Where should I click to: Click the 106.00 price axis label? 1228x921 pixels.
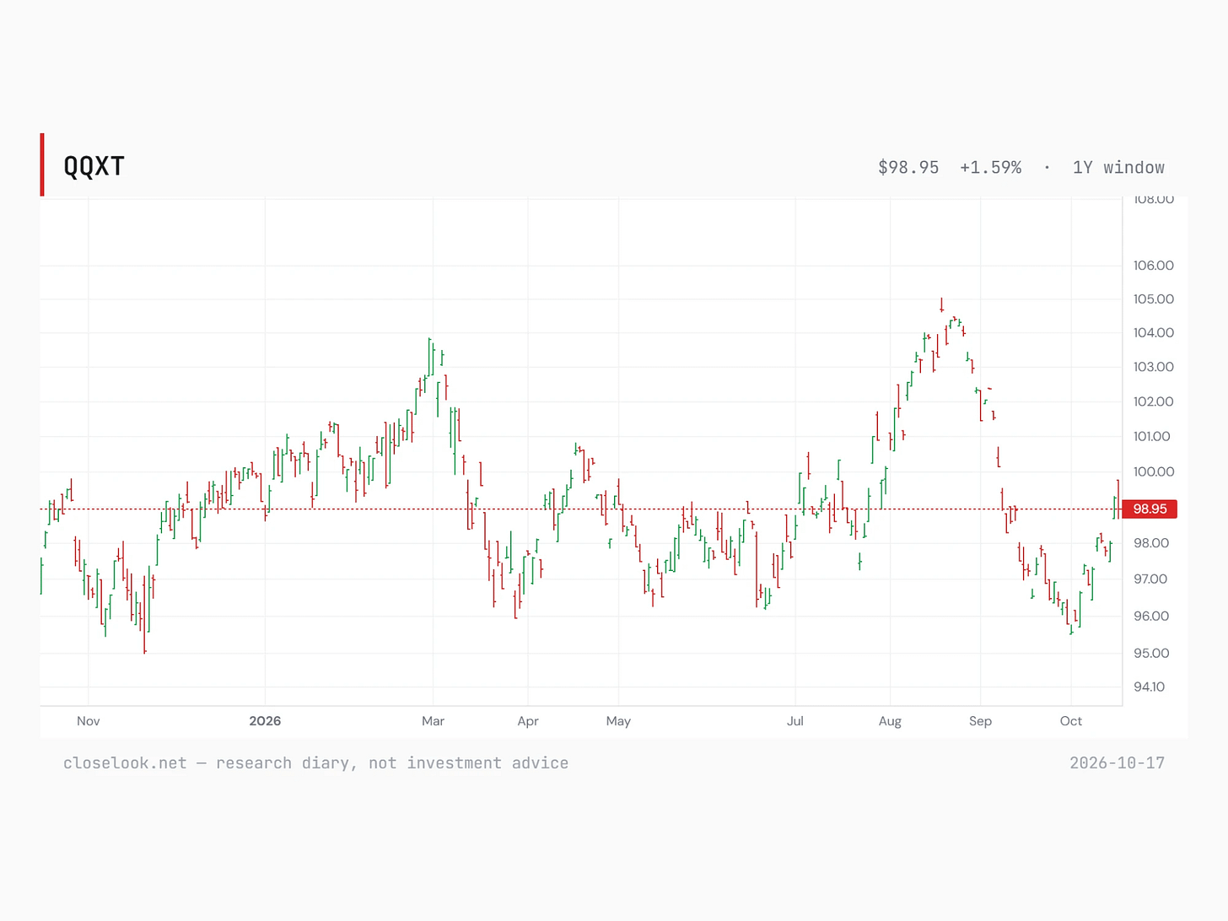(1153, 265)
